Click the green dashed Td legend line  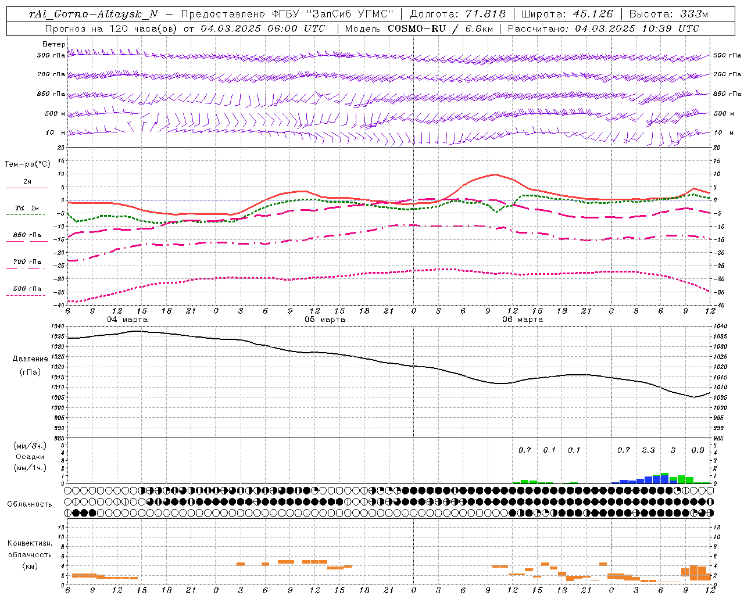click(x=26, y=215)
